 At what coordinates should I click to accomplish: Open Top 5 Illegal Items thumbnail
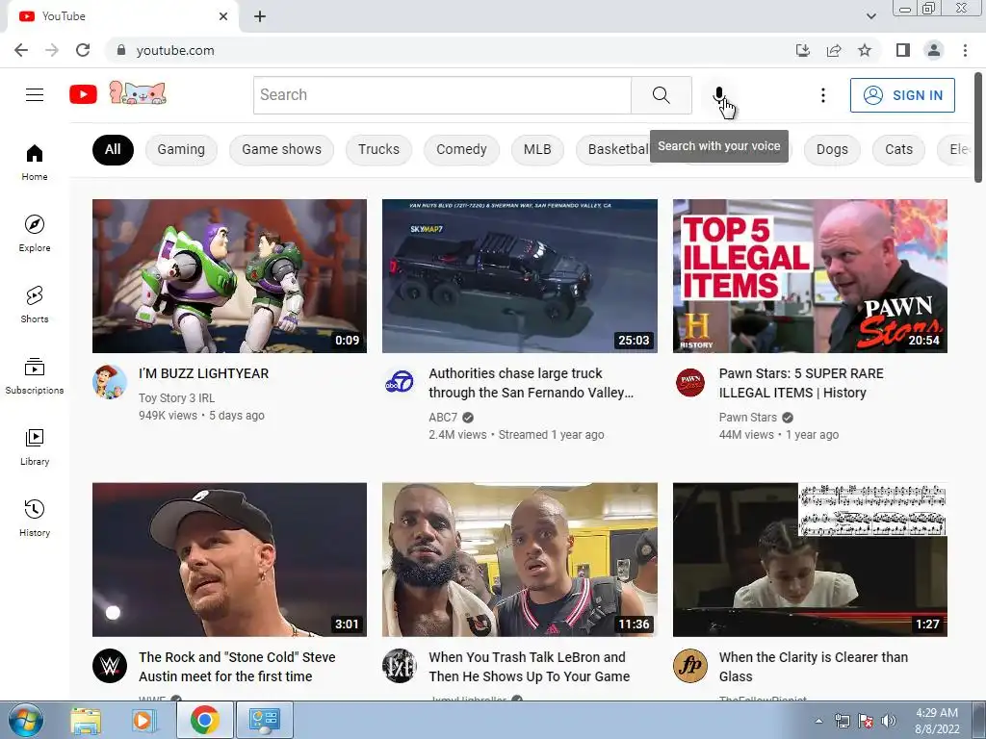coord(810,276)
